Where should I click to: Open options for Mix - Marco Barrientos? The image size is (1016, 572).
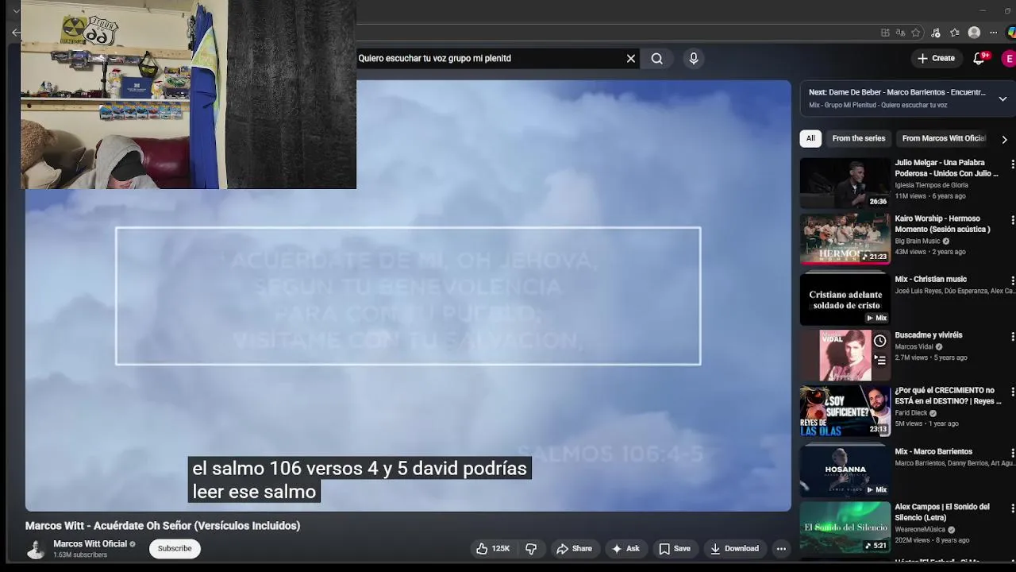1012,453
